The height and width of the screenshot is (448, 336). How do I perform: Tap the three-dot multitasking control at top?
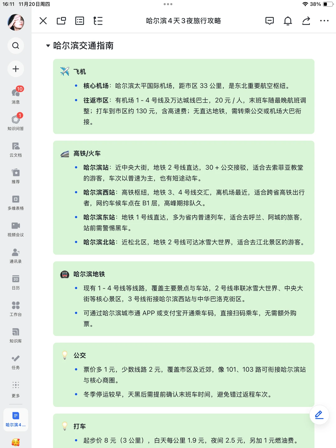pos(168,4)
